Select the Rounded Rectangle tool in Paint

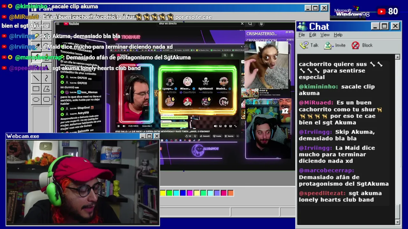coord(47,100)
